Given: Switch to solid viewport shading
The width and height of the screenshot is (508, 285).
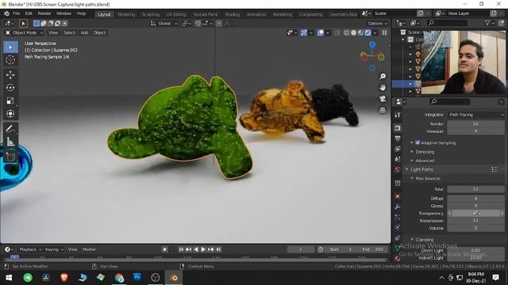Looking at the screenshot, I should pyautogui.click(x=354, y=32).
